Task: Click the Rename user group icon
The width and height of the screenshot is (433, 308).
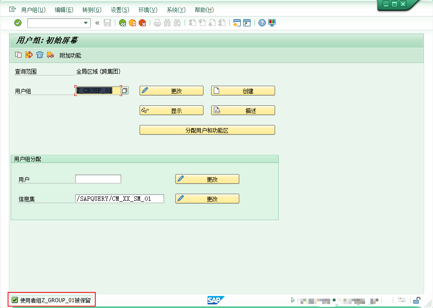Action: [29, 55]
